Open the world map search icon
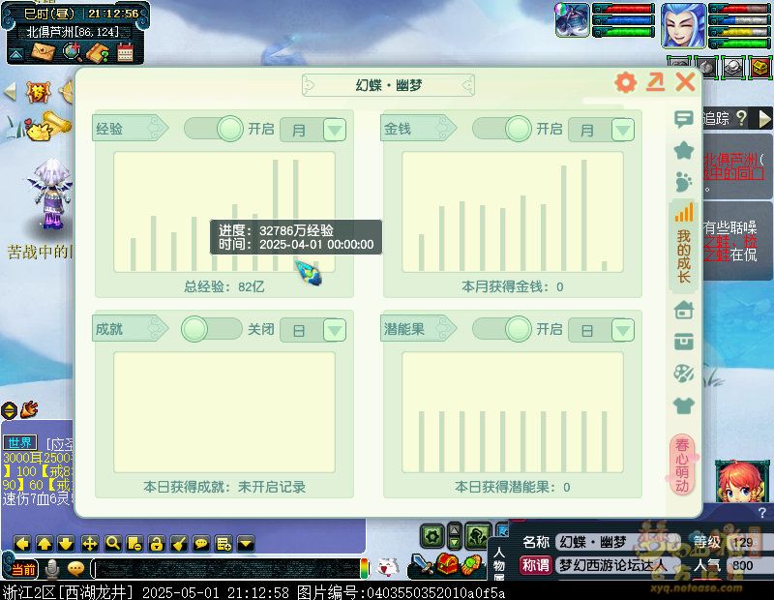774x600 pixels. click(72, 52)
